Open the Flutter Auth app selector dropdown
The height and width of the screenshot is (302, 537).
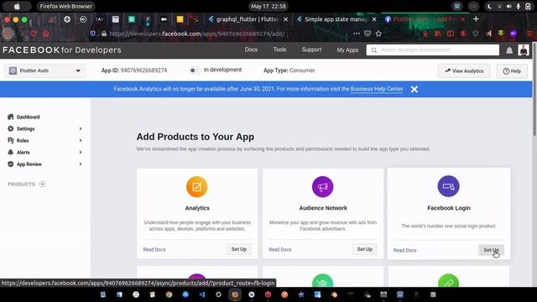point(45,70)
